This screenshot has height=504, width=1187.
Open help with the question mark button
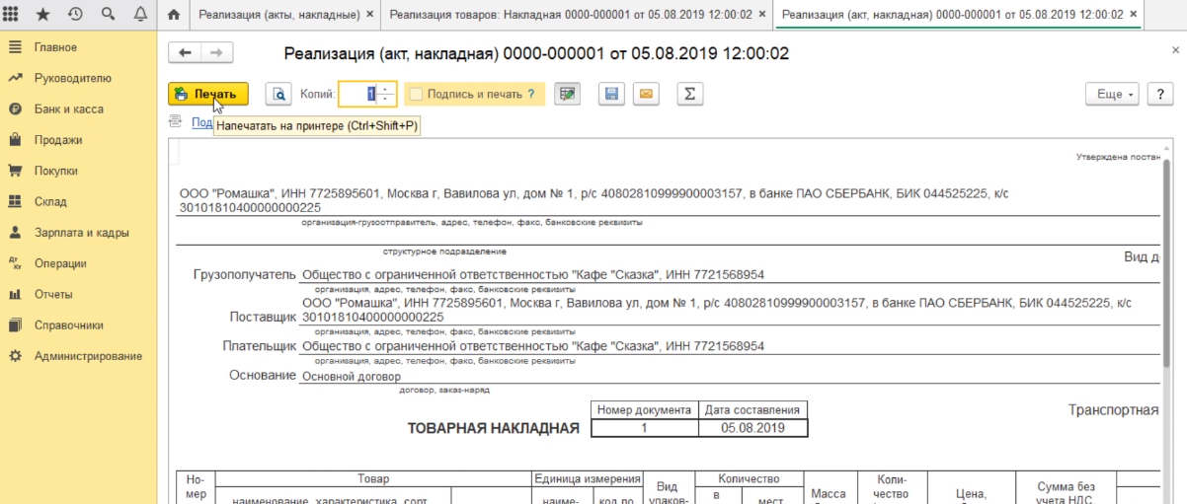click(x=1158, y=95)
